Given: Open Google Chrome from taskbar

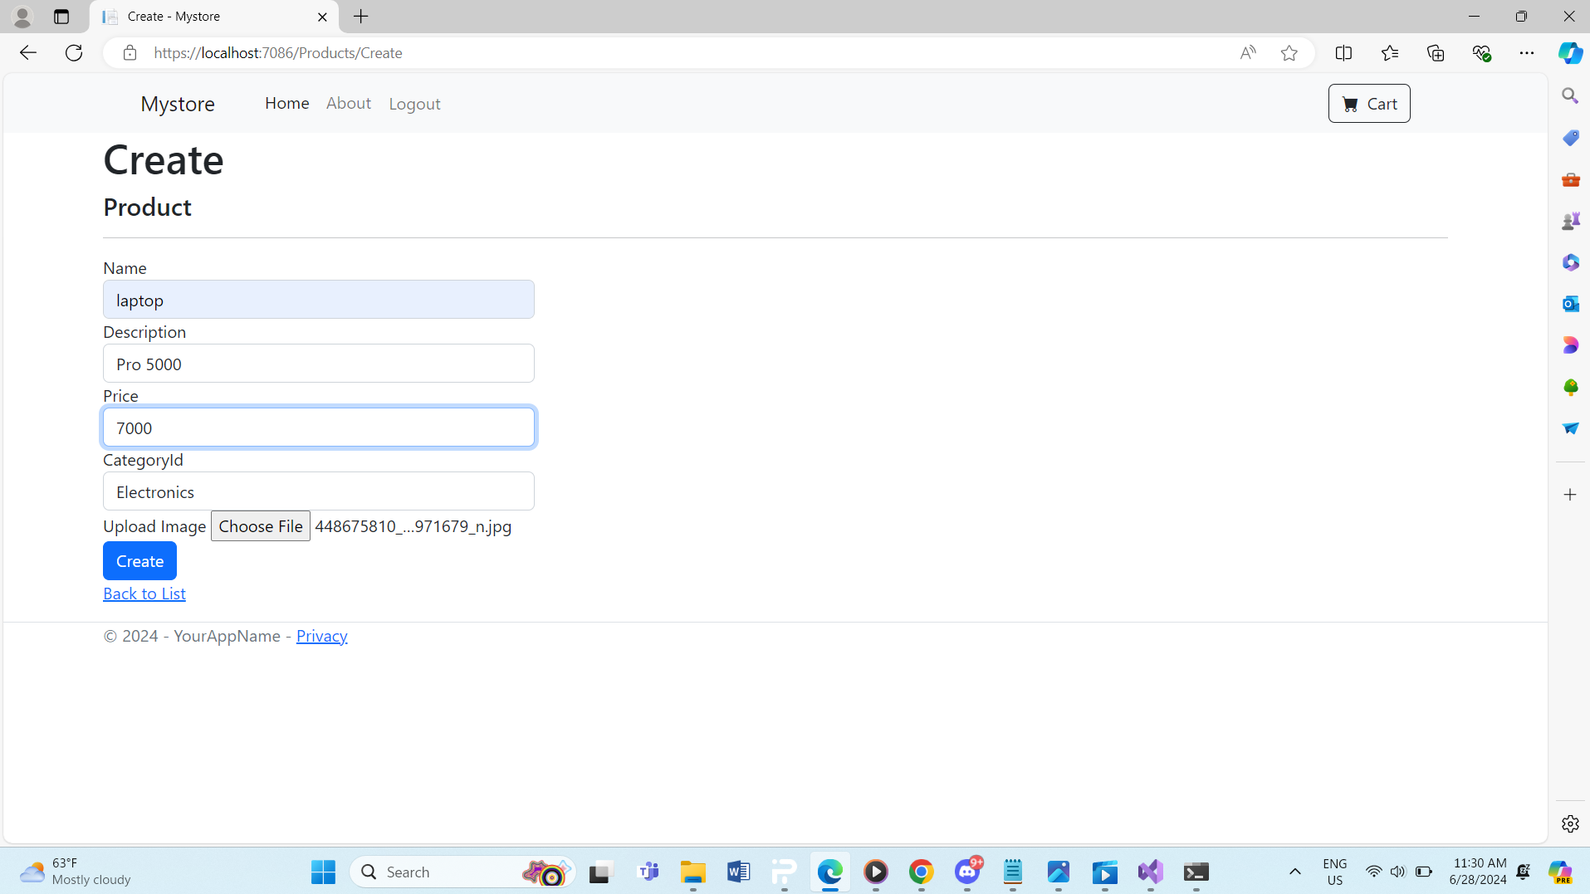Looking at the screenshot, I should (x=921, y=872).
